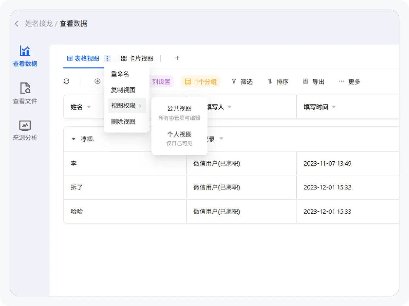409x306 pixels.
Task: Switch to the 卡片视图 tab
Action: tap(137, 58)
